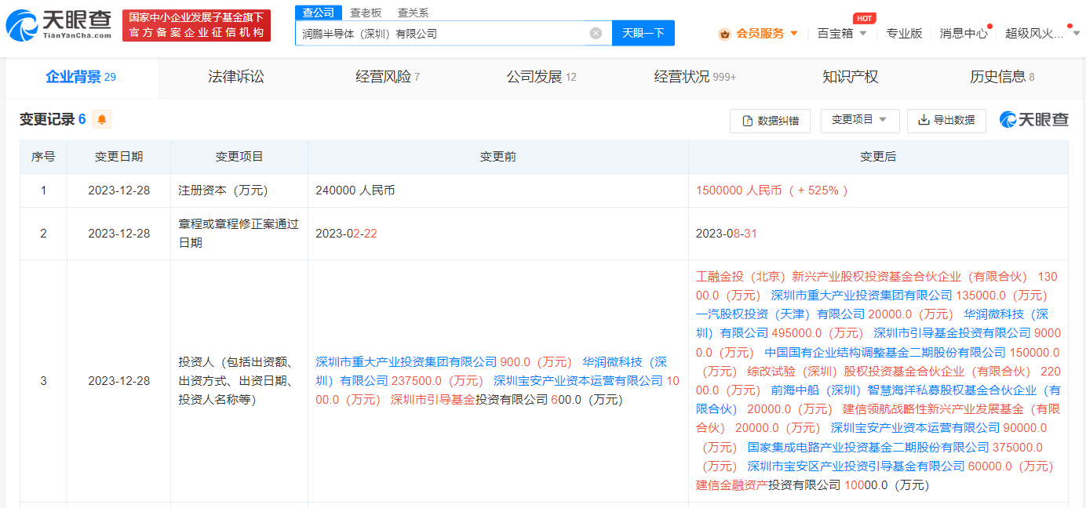Clear the search box with the X icon
1086x508 pixels.
point(596,33)
